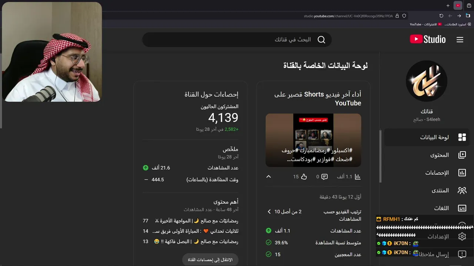Click the 21.6 ألف views value

161,168
